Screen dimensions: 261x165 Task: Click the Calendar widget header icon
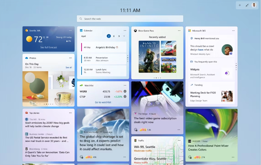point(81,31)
